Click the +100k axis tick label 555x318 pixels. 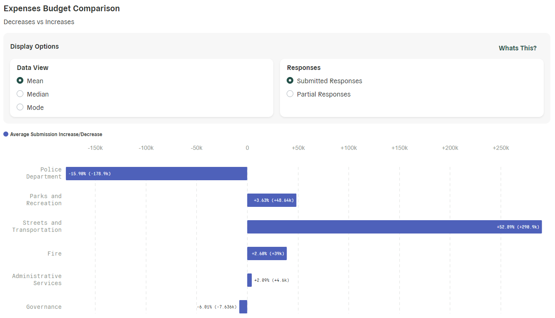tap(349, 148)
